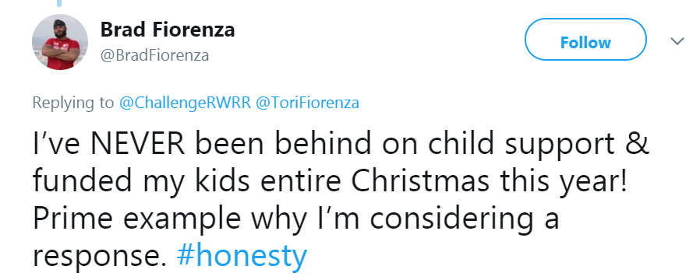Click the word 'Christmas' in the tweet
Viewport: 700px width, 280px height.
(420, 180)
